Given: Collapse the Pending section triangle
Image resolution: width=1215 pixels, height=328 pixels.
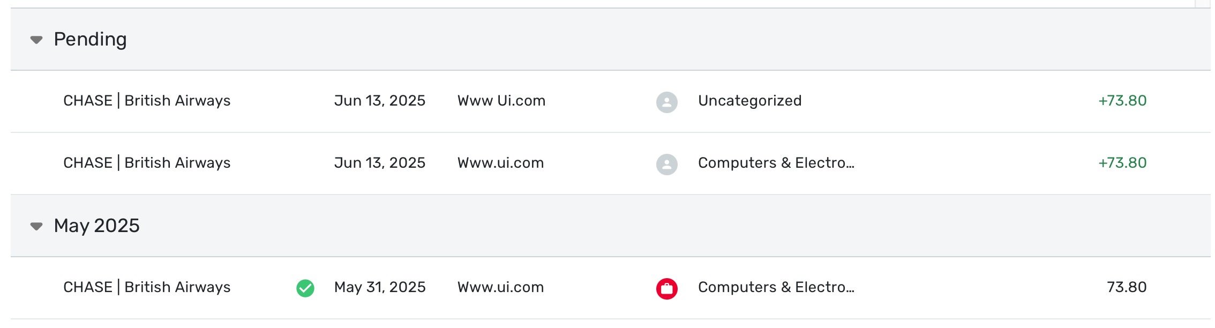Looking at the screenshot, I should [x=36, y=40].
